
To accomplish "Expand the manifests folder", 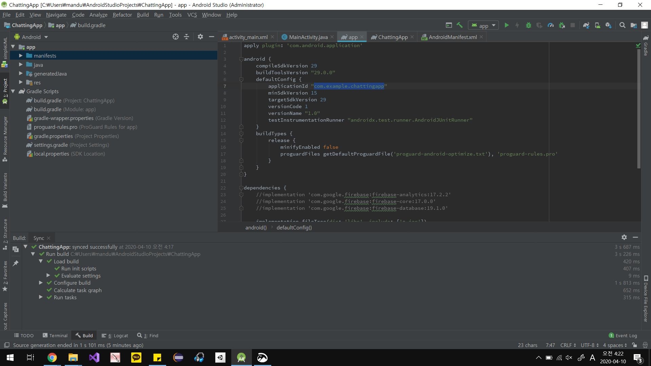I will tap(21, 56).
